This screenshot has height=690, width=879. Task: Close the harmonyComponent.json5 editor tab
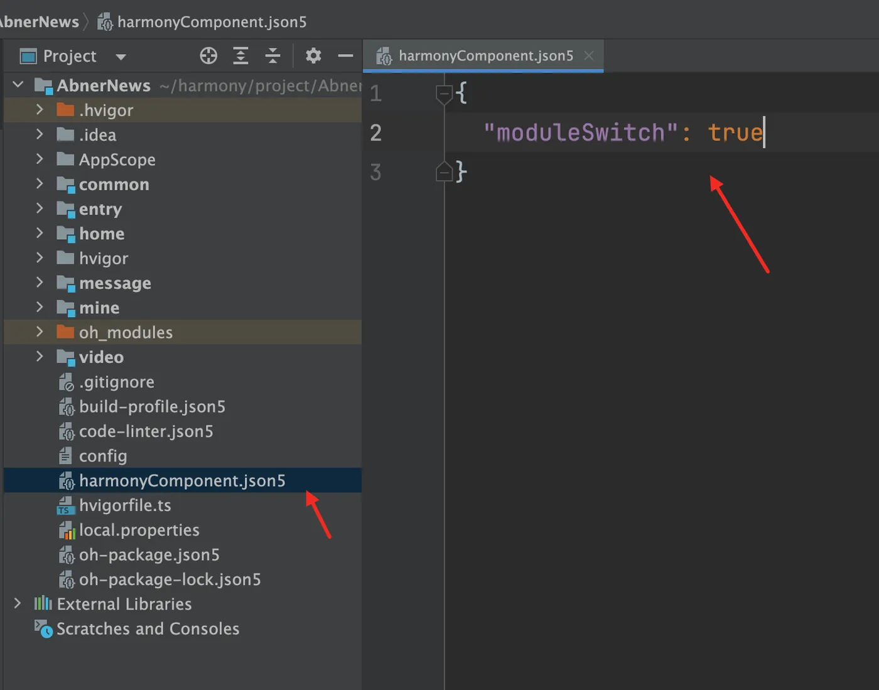(x=589, y=56)
